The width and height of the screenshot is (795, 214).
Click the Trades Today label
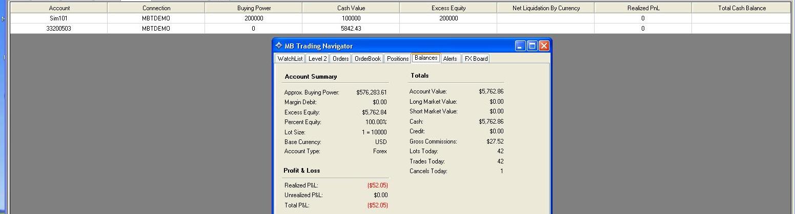pyautogui.click(x=427, y=161)
